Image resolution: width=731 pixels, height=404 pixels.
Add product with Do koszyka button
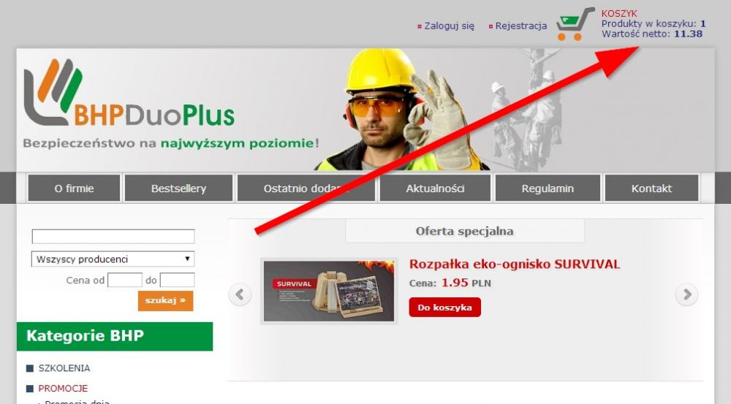tap(444, 308)
